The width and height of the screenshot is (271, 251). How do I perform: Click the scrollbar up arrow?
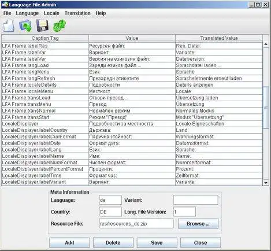[266, 45]
